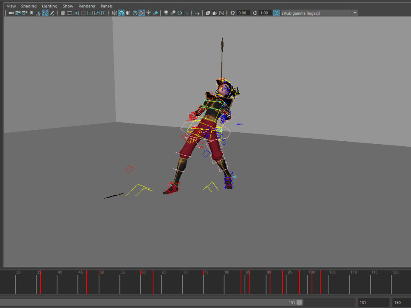This screenshot has width=411, height=308.
Task: Enable Motion Blur icon
Action: [173, 13]
